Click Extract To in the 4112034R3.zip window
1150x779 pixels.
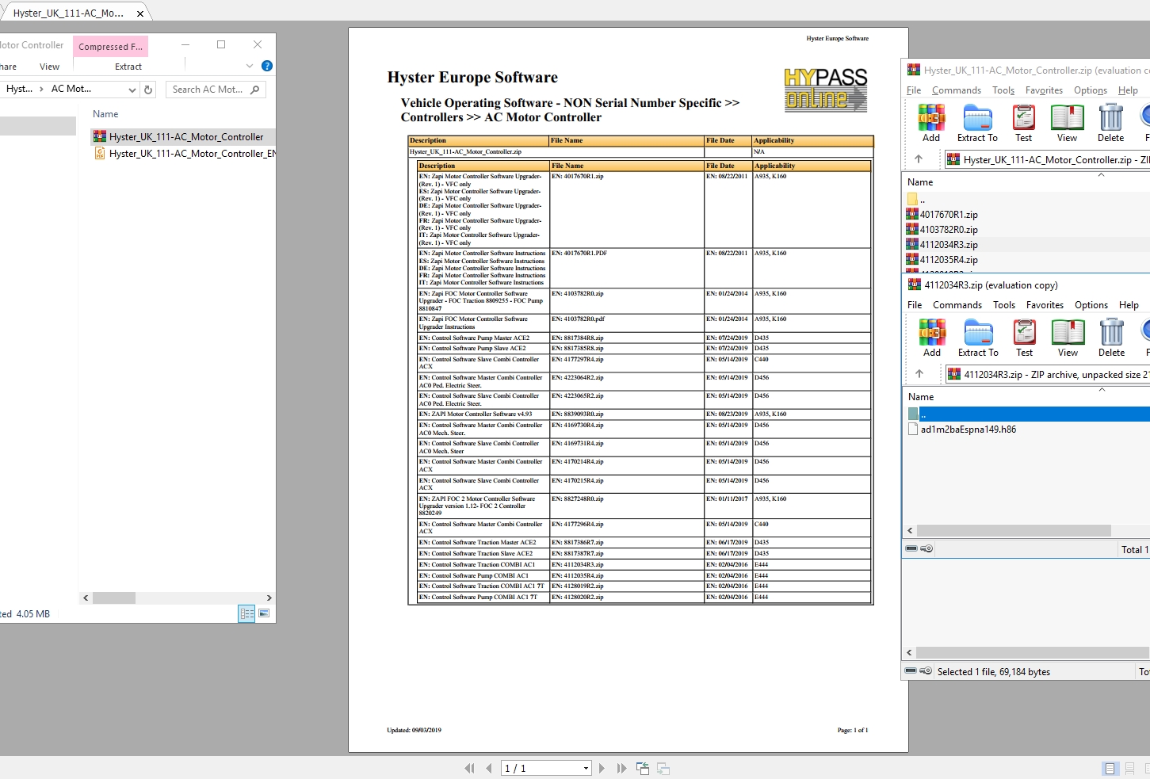[x=978, y=338]
